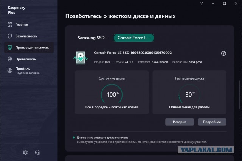Screen dimensions: 242x161
Task: Click the Температура диска card
Action: tap(189, 92)
